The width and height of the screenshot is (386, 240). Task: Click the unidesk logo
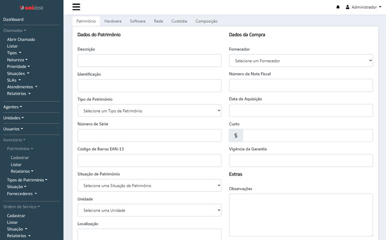[31, 7]
